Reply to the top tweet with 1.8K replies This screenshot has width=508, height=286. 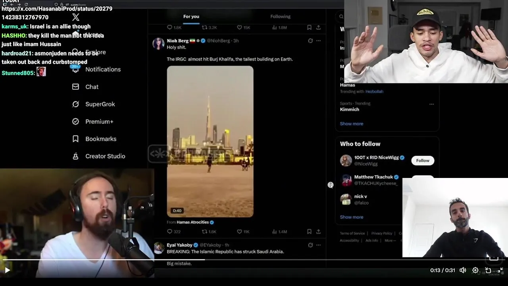click(174, 27)
